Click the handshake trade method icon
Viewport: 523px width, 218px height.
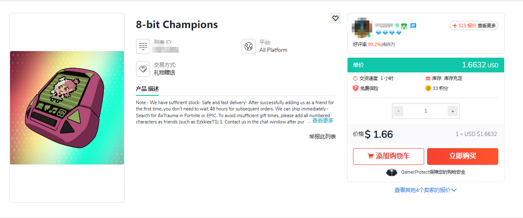coord(143,69)
